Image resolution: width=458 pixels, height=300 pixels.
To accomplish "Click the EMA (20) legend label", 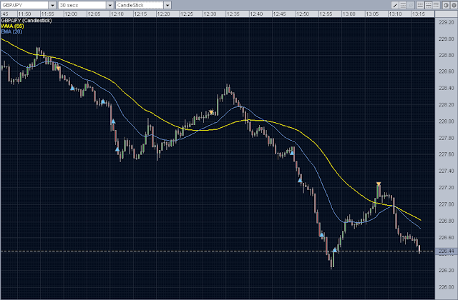I will tap(11, 31).
